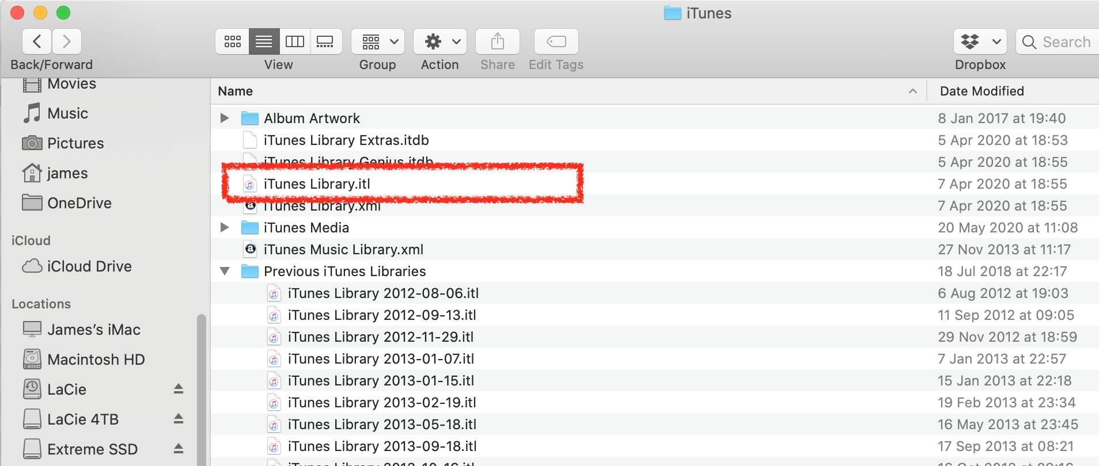The image size is (1099, 466).
Task: Open Pictures in the sidebar
Action: [x=63, y=143]
